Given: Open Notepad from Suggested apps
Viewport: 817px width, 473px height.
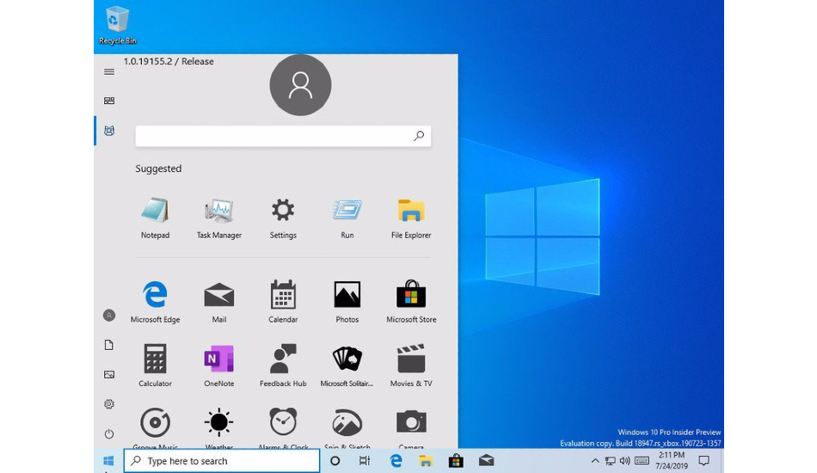Looking at the screenshot, I should 156,218.
